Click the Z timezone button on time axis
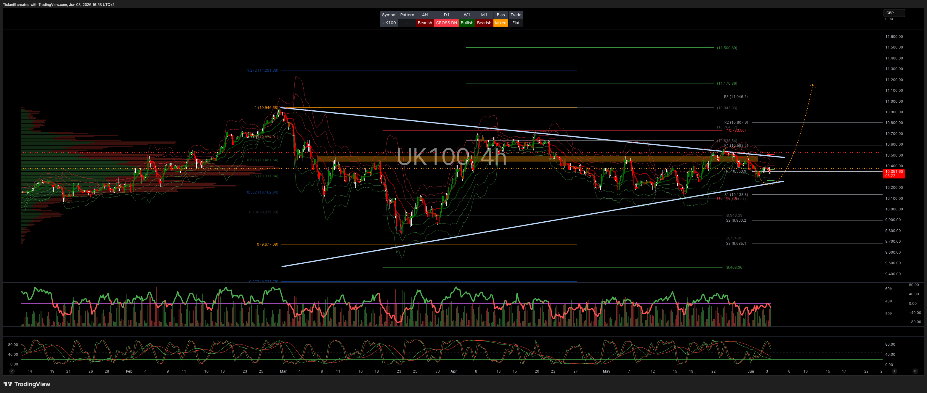Viewport: 927px width, 393px height. [12, 371]
